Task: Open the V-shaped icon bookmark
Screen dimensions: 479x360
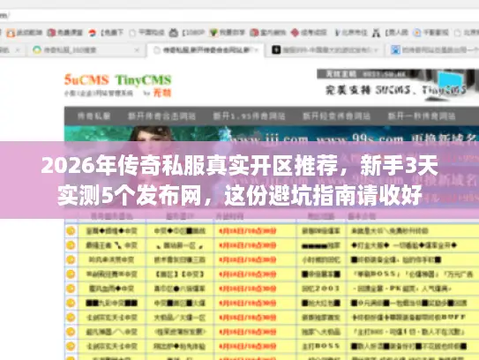Action: (351, 33)
